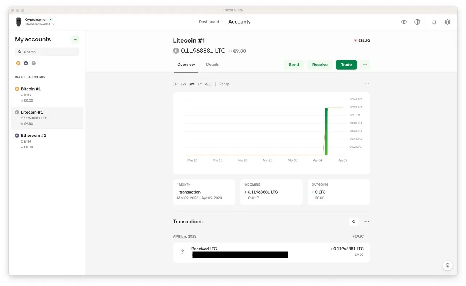Click search field in My accounts

(47, 52)
